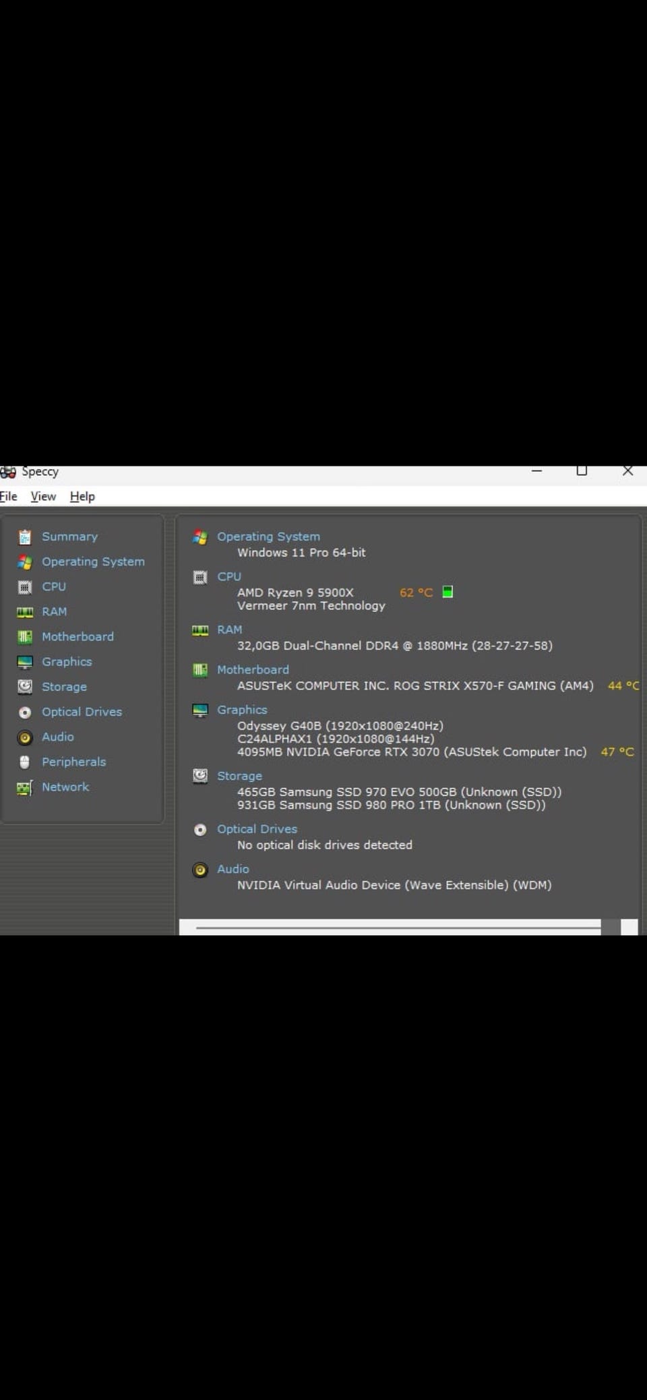Image resolution: width=647 pixels, height=1400 pixels.
Task: Show Motherboard details from sidebar
Action: click(x=78, y=636)
